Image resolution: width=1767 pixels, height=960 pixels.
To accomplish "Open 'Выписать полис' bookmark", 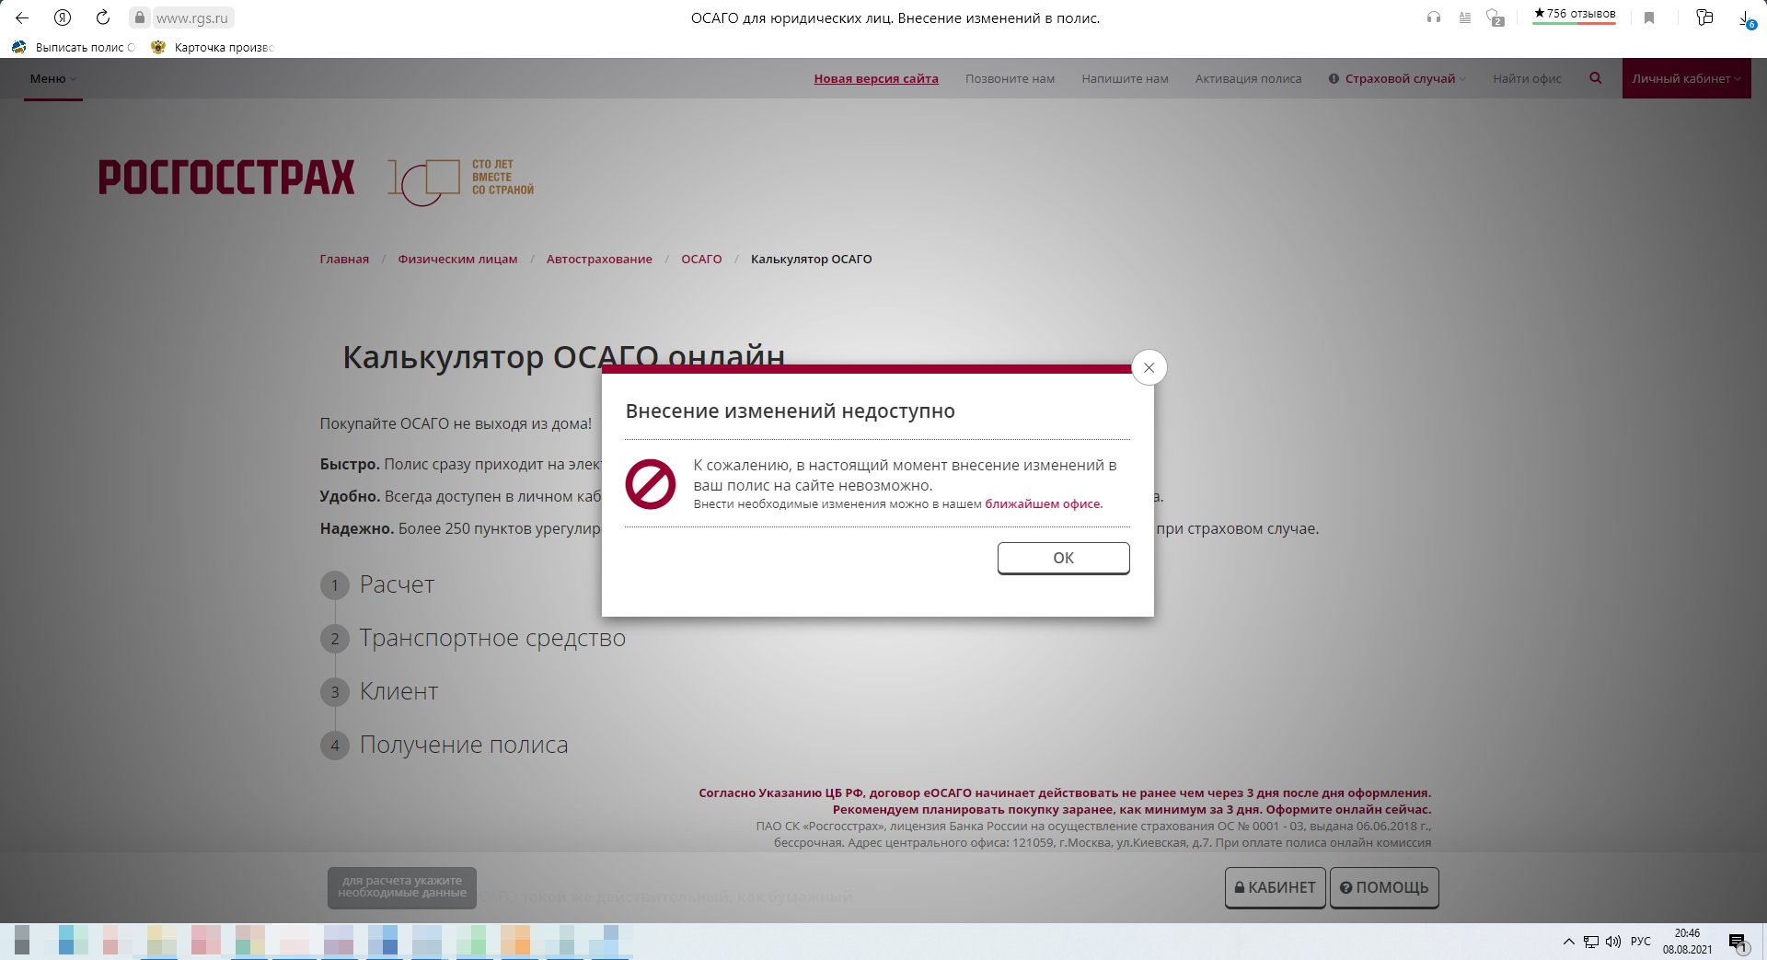I will [x=74, y=47].
